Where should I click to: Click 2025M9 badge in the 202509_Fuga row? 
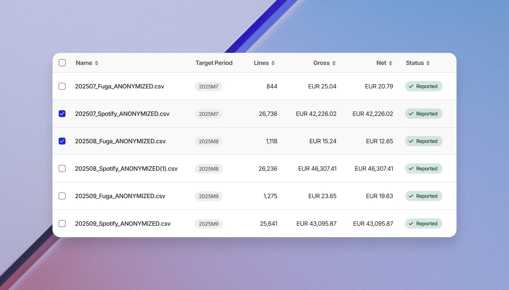click(x=209, y=196)
